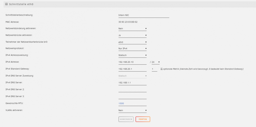
Task: Click the Schnittstelle eth0 header title
Action: [x=21, y=4]
